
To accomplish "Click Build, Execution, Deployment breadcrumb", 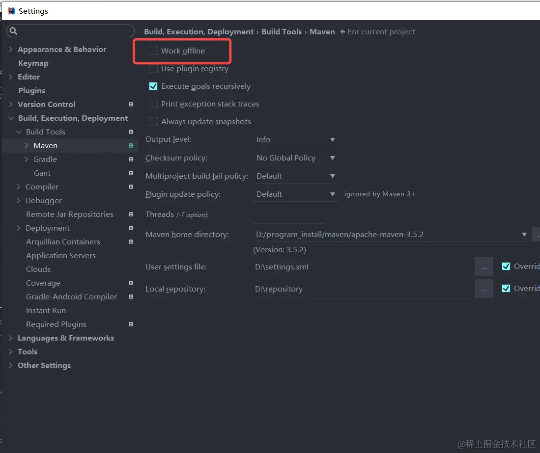I will 199,31.
